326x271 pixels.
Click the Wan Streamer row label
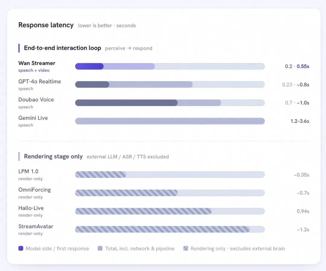(37, 63)
